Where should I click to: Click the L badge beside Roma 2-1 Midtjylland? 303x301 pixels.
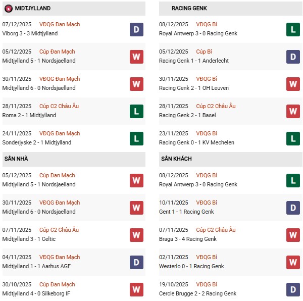point(136,111)
